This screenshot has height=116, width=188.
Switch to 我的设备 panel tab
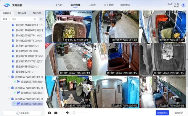22,13
